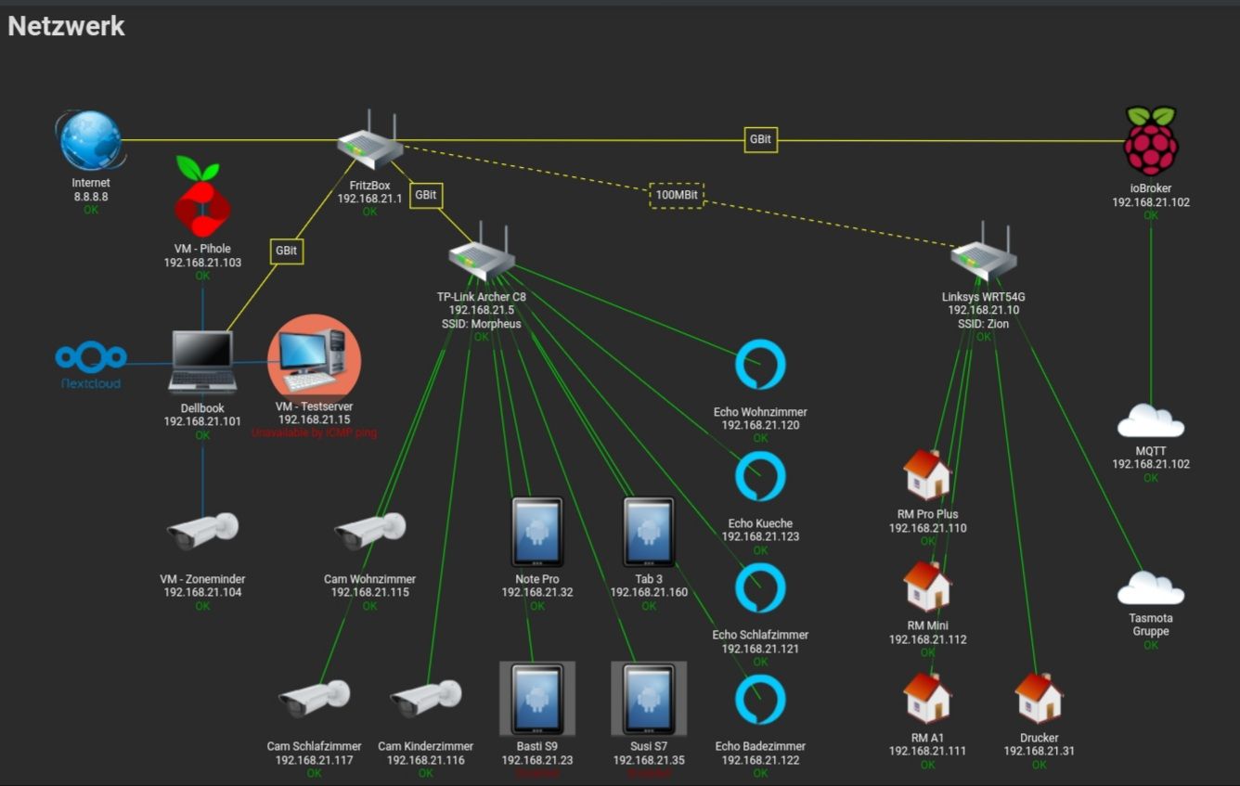Click Echo Kueche IP 192.168.21.123
This screenshot has height=786, width=1240.
click(x=760, y=536)
